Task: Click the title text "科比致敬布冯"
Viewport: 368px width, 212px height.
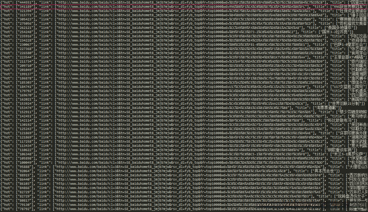Action: pyautogui.click(x=339, y=121)
